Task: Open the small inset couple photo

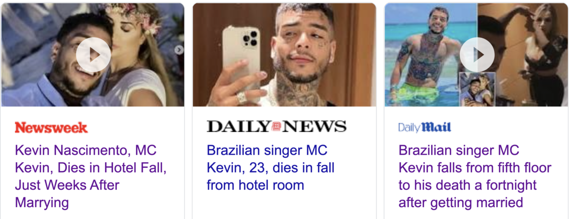Action: (477, 89)
